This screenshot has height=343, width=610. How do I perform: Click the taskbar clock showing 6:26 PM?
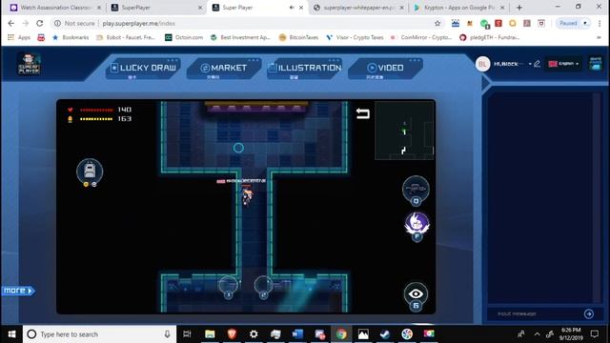coord(571,334)
